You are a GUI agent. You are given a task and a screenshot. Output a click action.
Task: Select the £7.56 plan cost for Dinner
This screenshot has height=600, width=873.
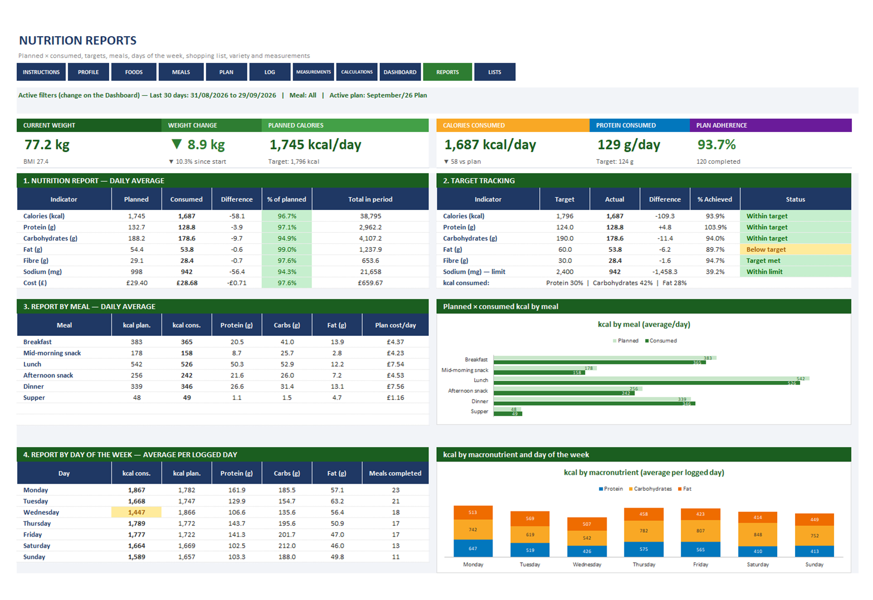coord(396,387)
